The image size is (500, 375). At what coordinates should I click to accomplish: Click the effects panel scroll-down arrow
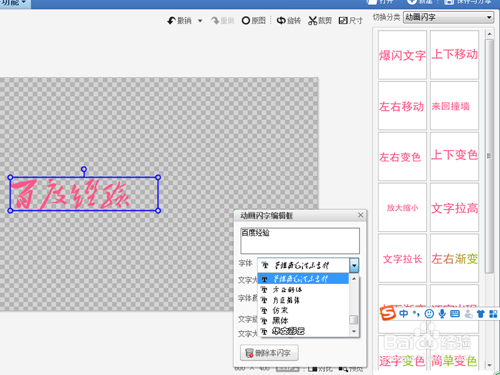click(x=489, y=365)
